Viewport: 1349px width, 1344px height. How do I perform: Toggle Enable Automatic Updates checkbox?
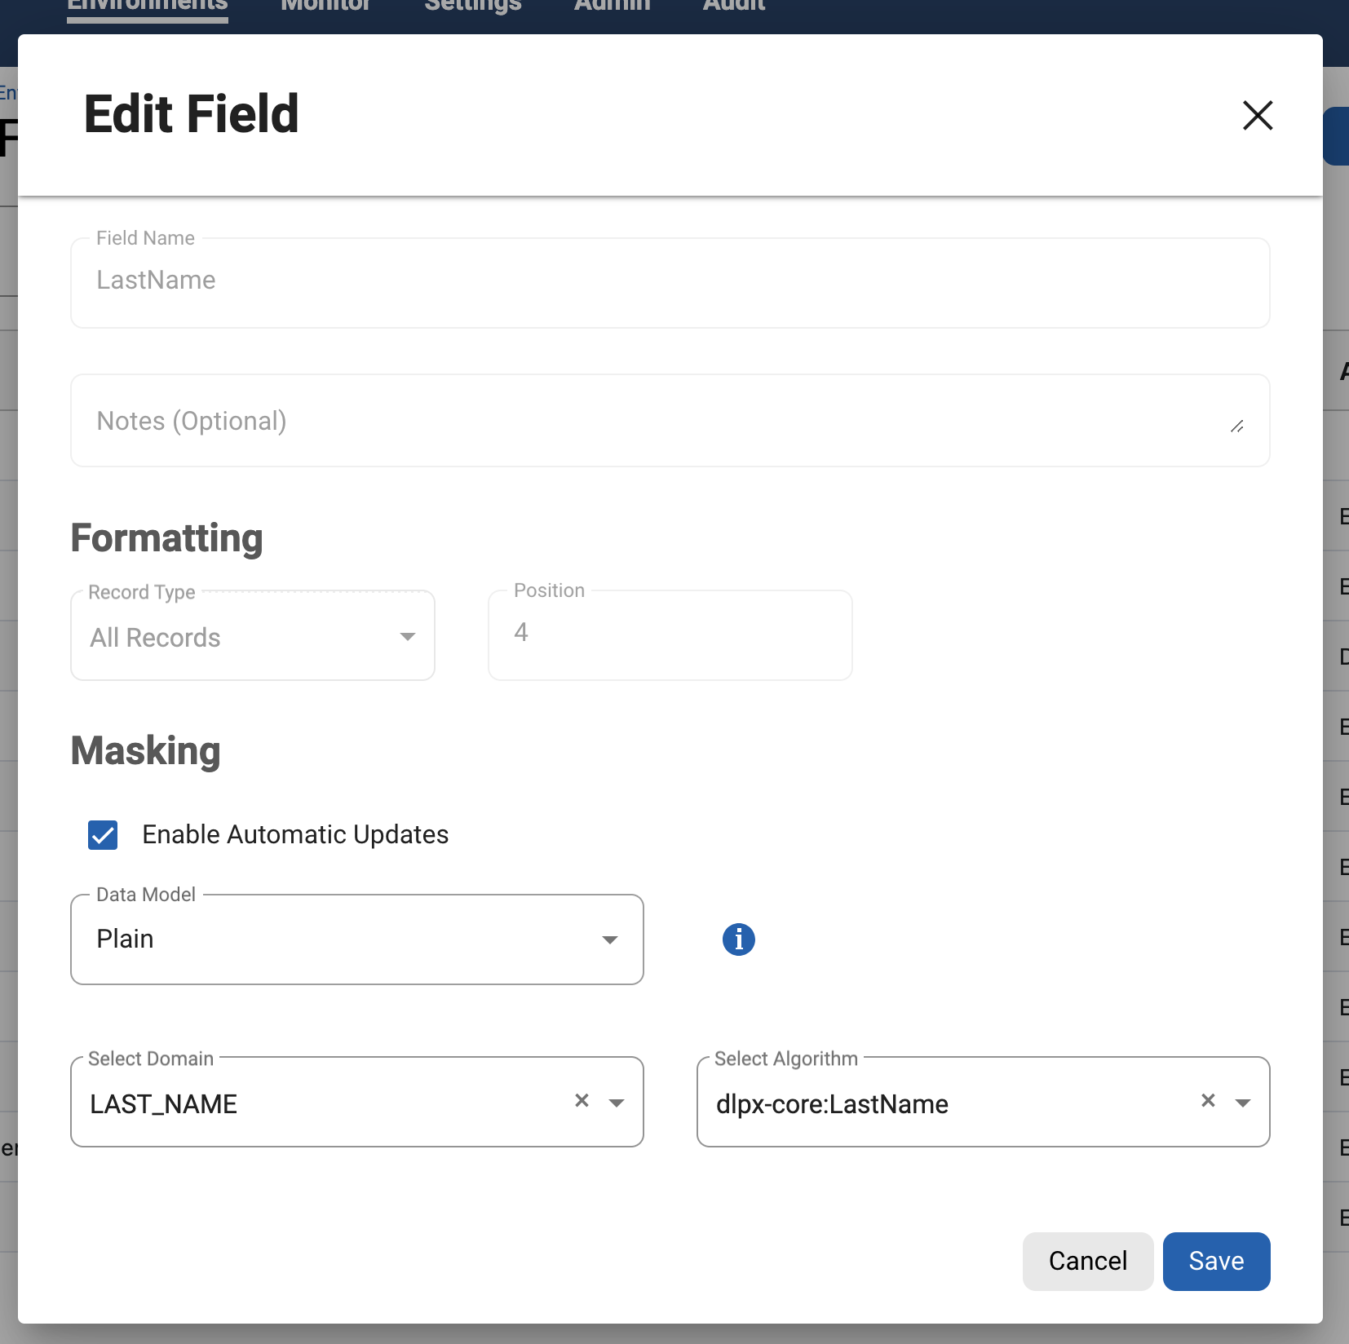click(103, 835)
